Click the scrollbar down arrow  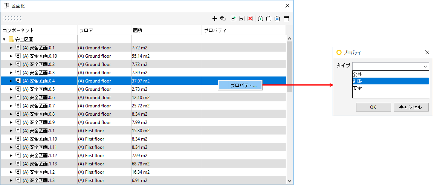(289, 181)
